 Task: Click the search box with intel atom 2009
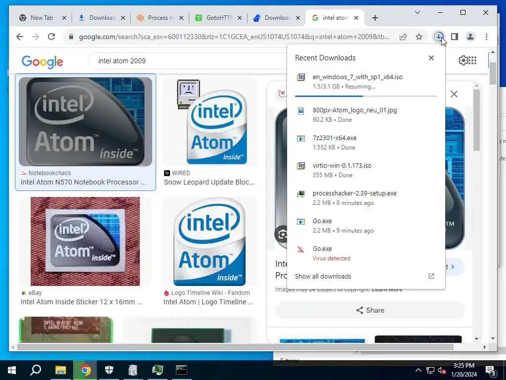tap(187, 61)
